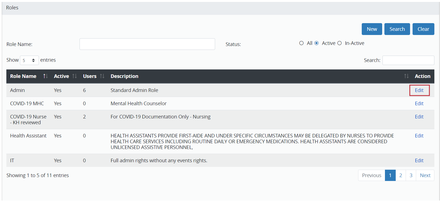This screenshot has width=441, height=203.
Task: Select the All status radio button
Action: [301, 43]
